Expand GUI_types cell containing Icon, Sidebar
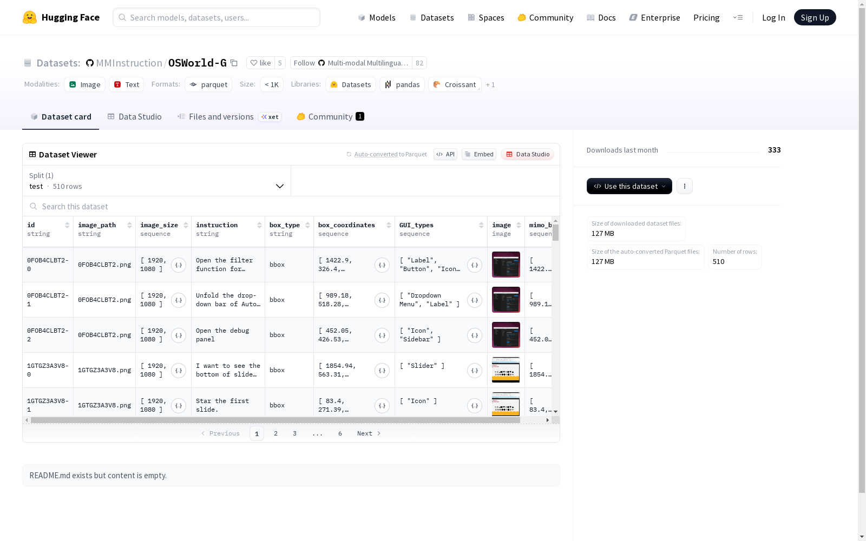 click(475, 335)
